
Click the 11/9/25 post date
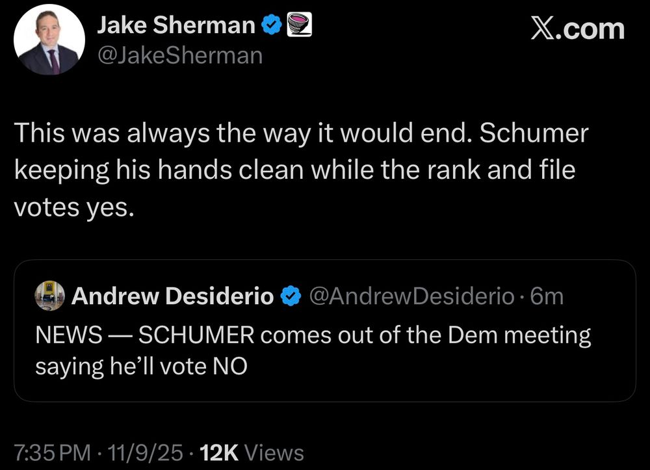(x=148, y=452)
